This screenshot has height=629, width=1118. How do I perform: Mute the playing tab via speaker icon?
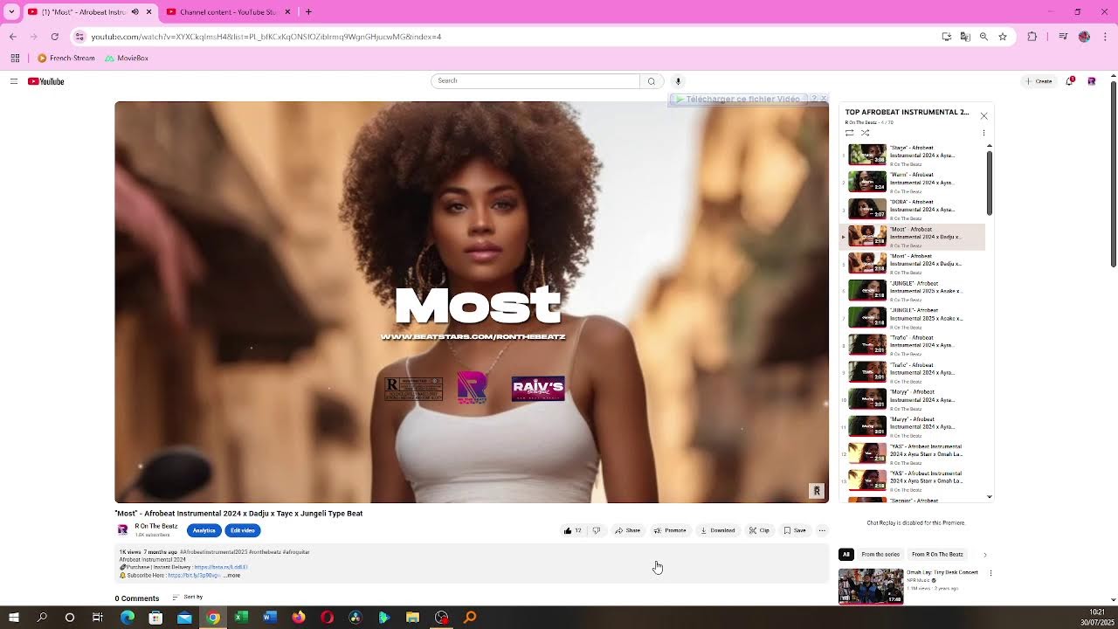135,12
